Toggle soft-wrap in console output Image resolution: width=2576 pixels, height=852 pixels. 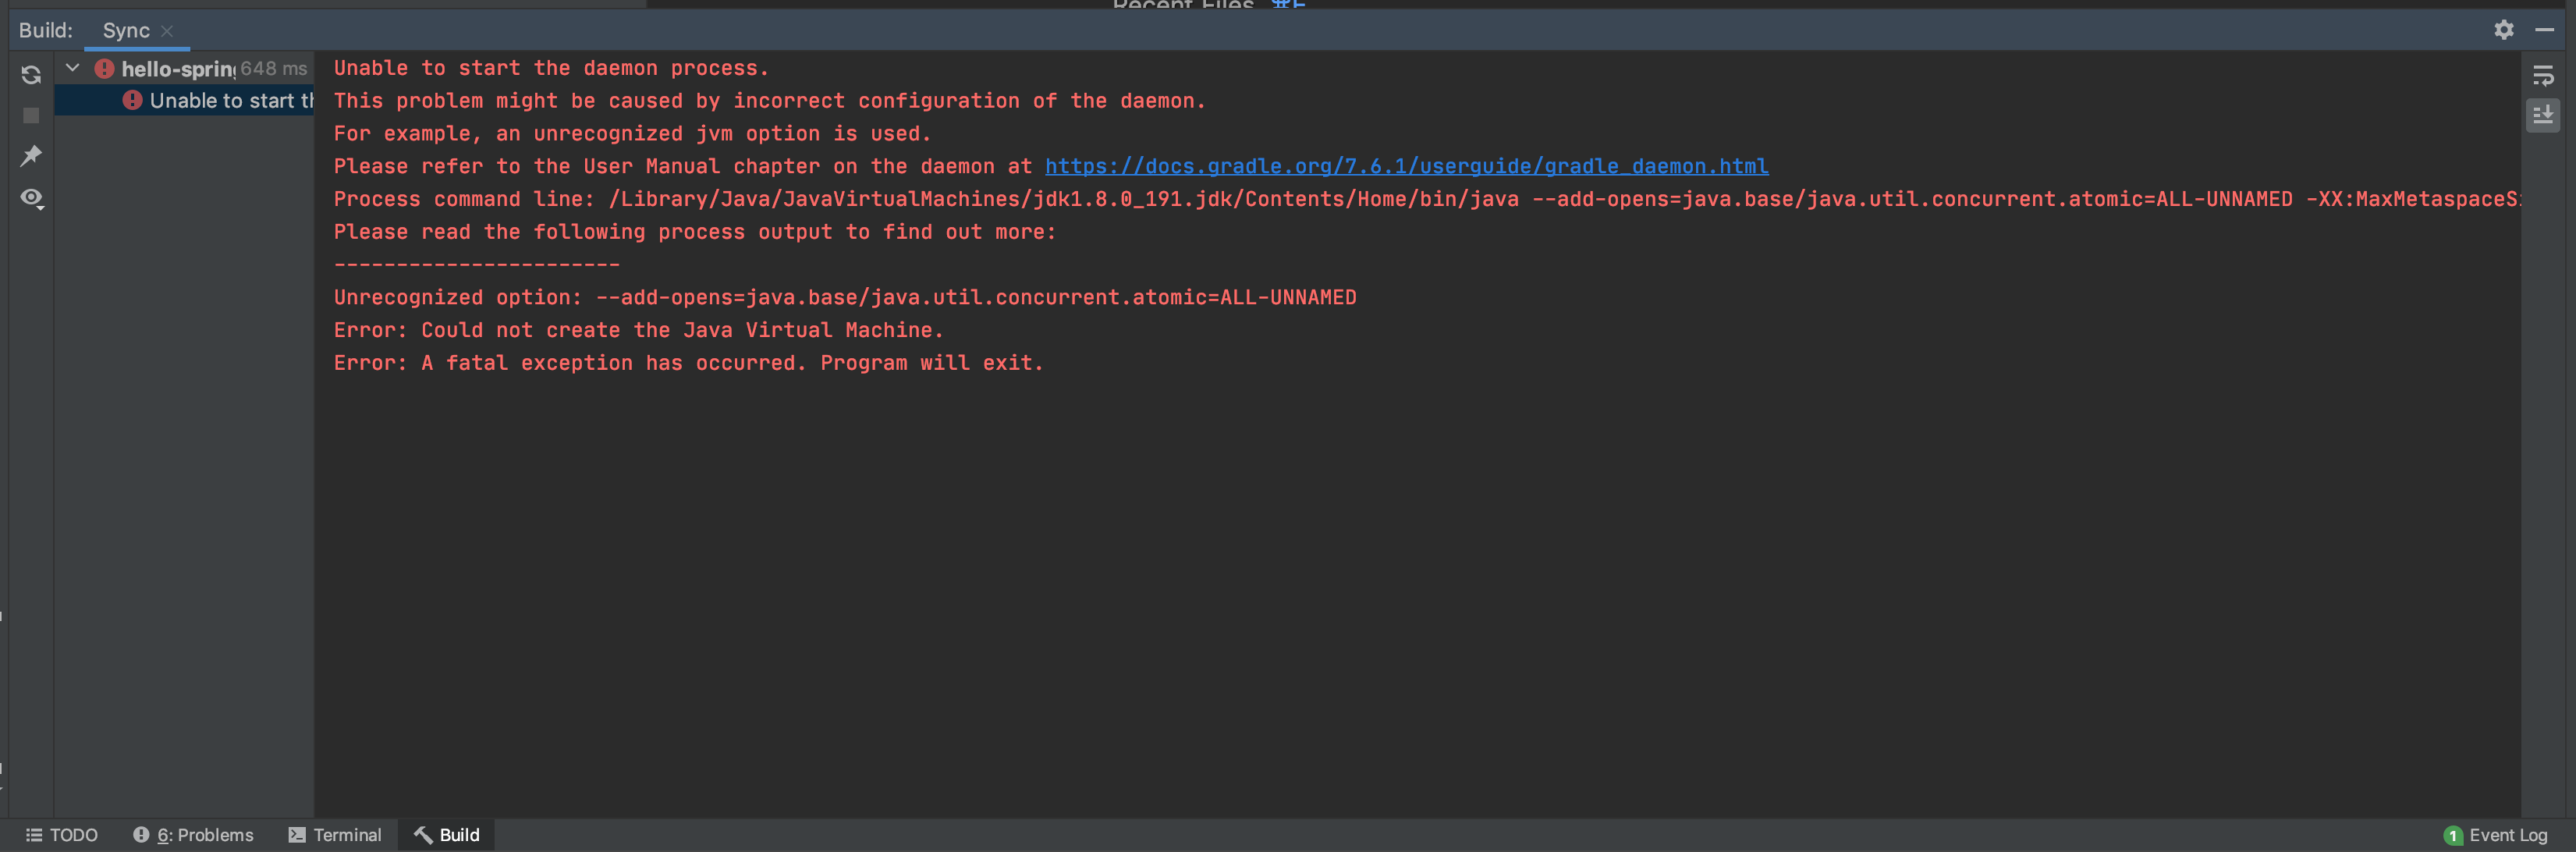pos(2542,76)
